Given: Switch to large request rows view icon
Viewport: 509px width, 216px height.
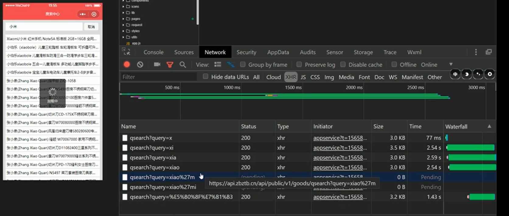Looking at the screenshot, I should (x=218, y=64).
